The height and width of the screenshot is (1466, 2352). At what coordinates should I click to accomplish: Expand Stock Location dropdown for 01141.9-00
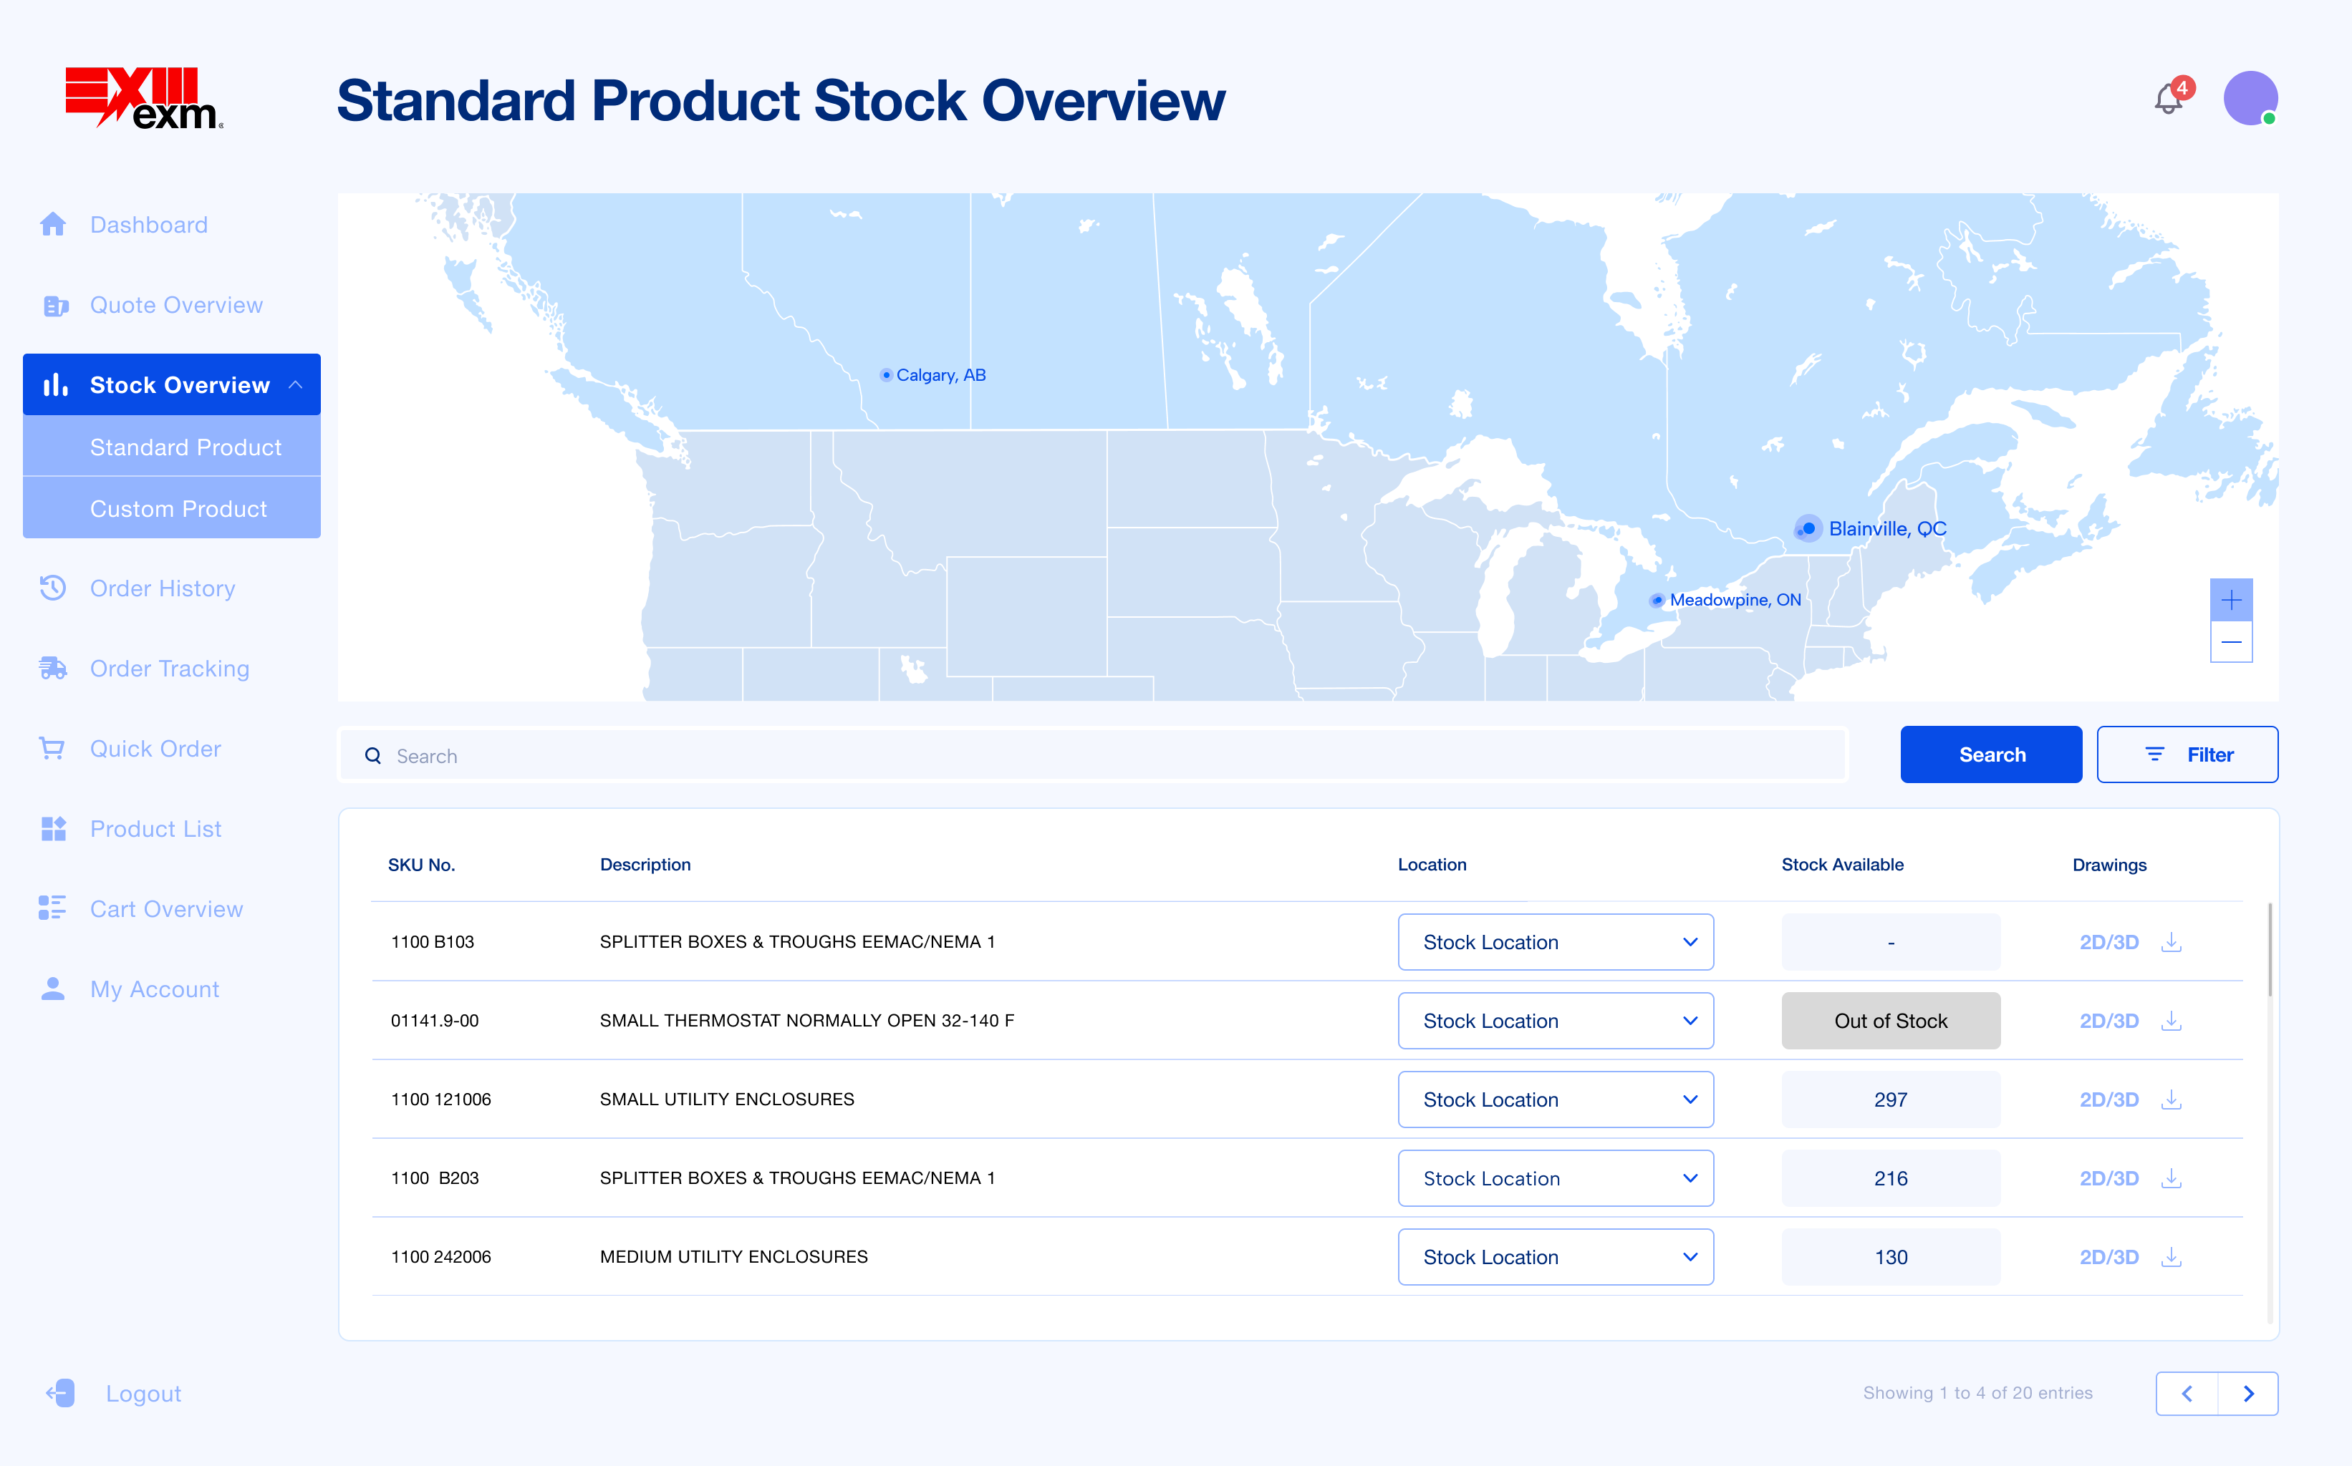(x=1555, y=1021)
